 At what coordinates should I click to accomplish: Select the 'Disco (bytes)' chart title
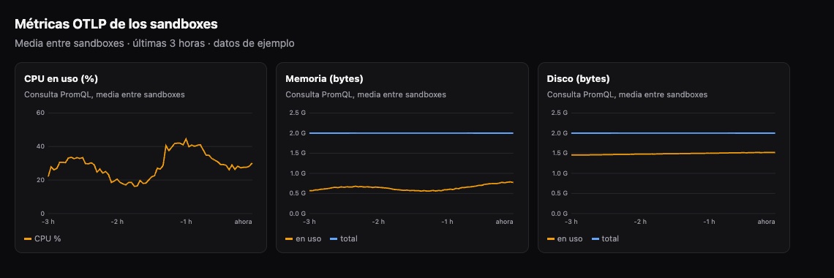(x=578, y=79)
